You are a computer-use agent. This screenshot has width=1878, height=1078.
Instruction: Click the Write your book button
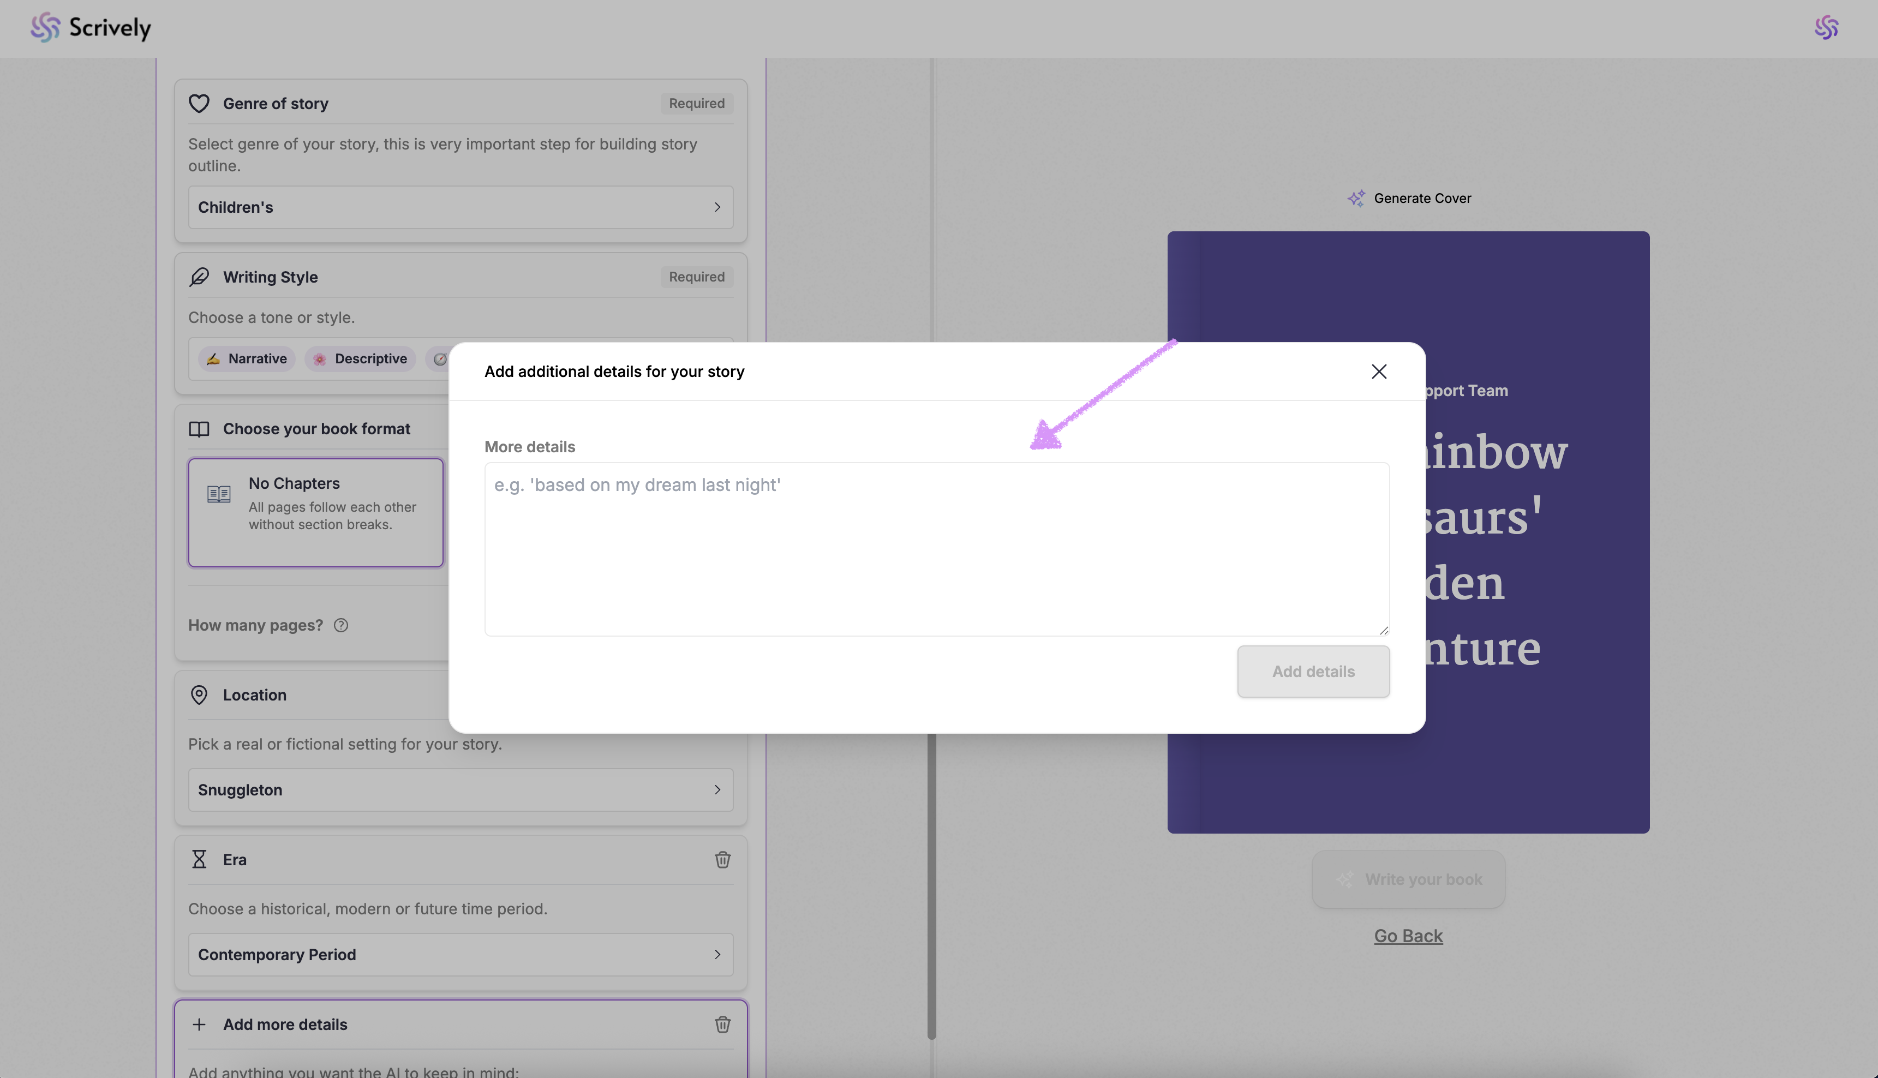[x=1408, y=879]
